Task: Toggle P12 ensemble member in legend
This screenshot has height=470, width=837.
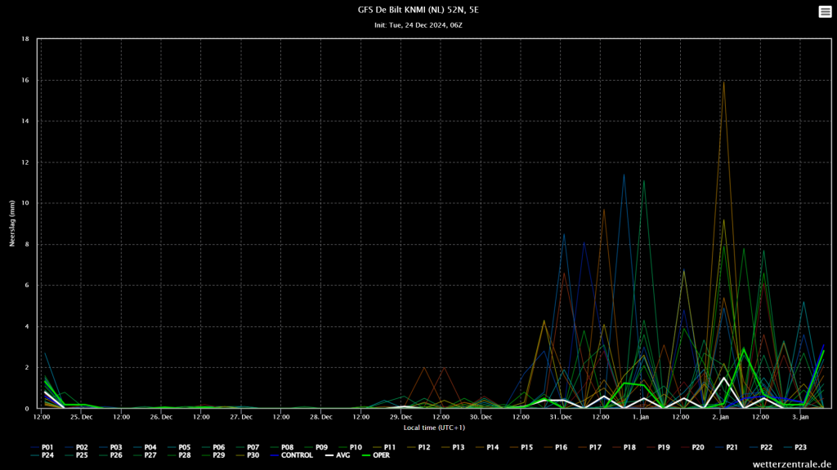Action: click(419, 448)
